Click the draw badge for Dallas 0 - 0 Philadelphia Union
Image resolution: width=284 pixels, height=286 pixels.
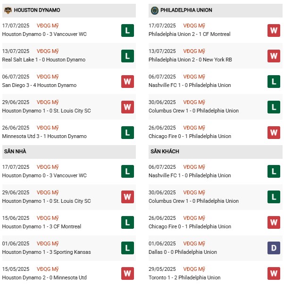(274, 248)
